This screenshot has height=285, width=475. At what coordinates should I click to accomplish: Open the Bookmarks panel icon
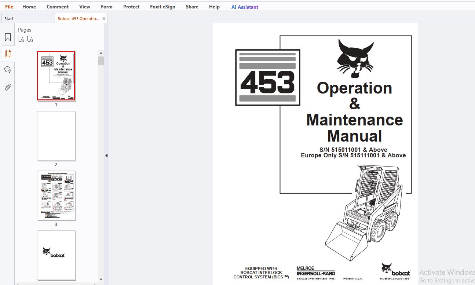(8, 37)
